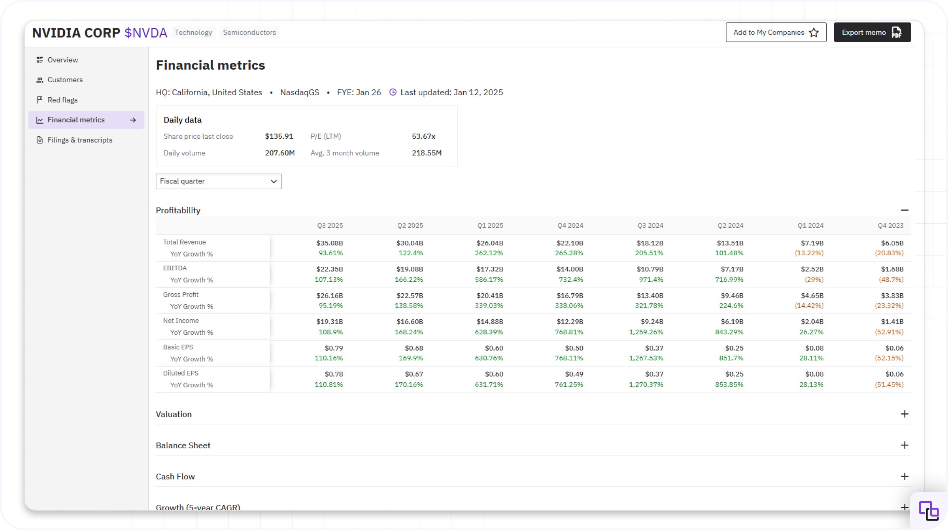
Task: Expand the Cash Flow section
Action: click(x=905, y=476)
